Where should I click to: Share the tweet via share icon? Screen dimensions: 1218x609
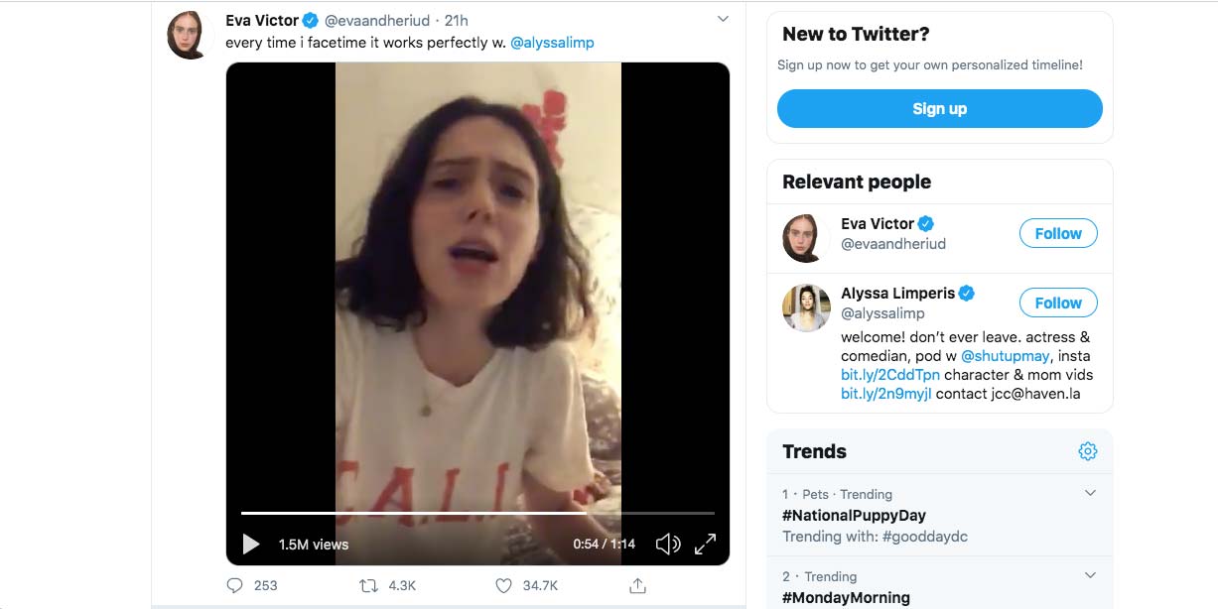(638, 585)
